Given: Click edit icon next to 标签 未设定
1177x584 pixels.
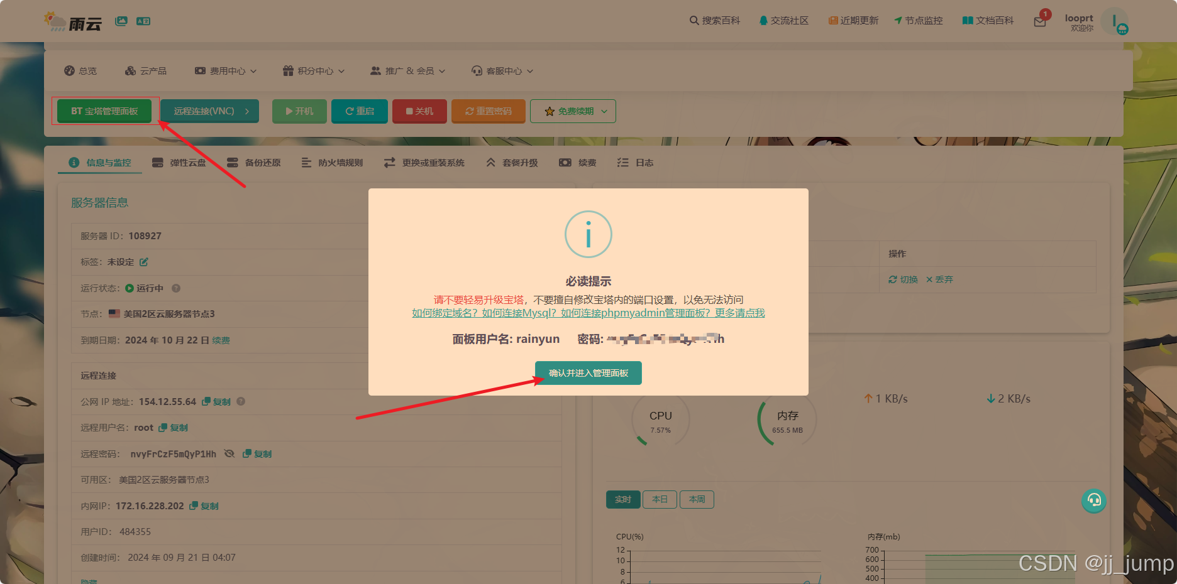Looking at the screenshot, I should pos(144,262).
